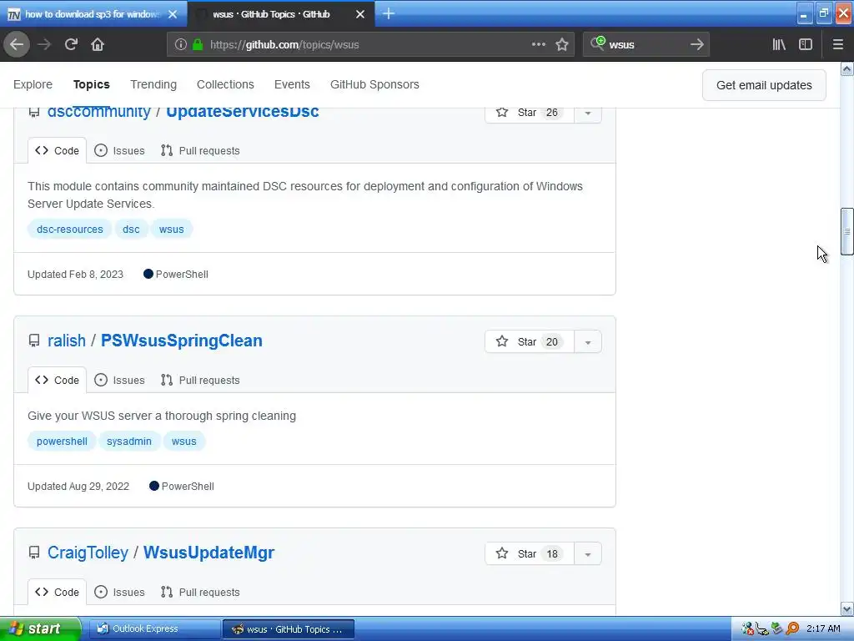Open Code tab of WsusUpdateMgr
This screenshot has width=854, height=641.
click(x=57, y=592)
